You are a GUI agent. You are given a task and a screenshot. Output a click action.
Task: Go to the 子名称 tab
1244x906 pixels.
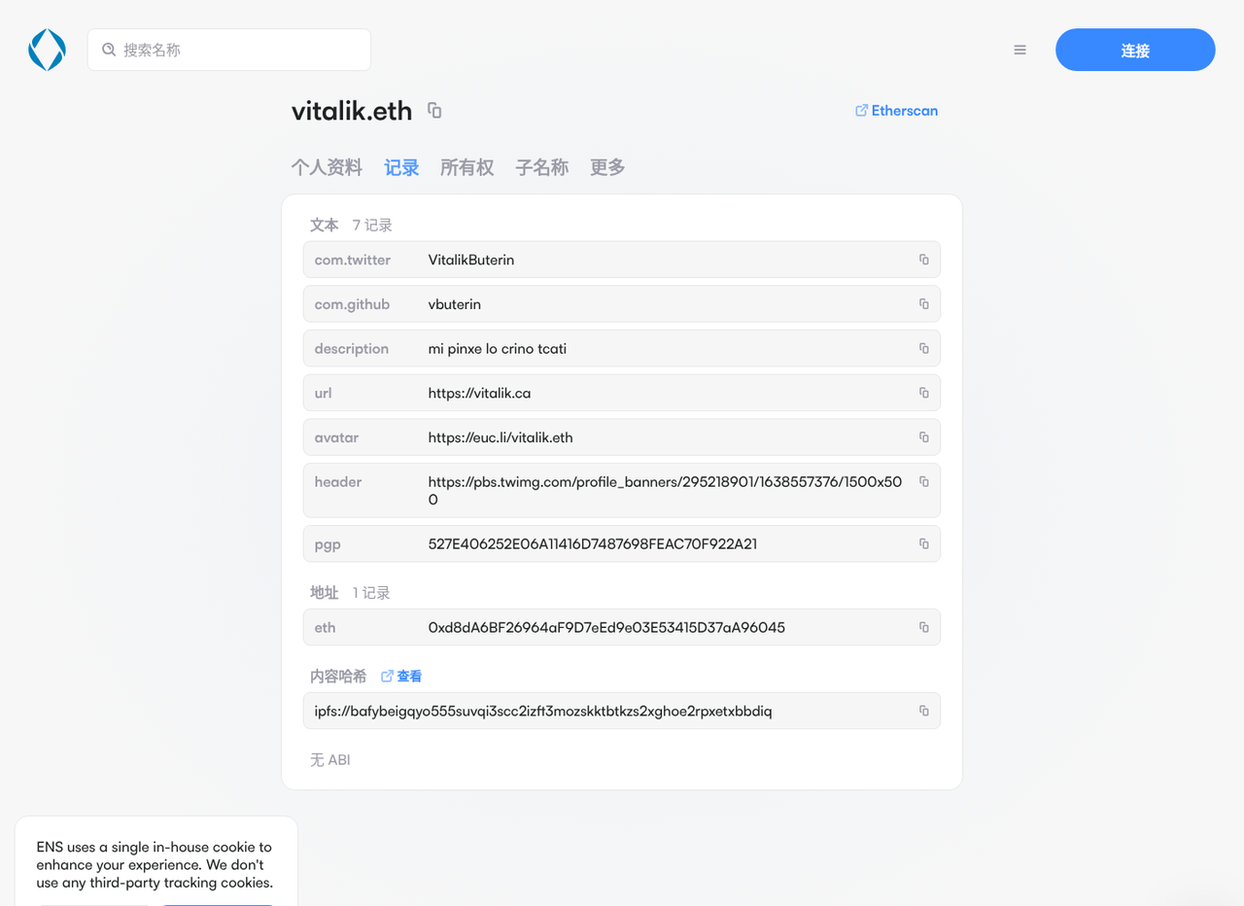[542, 167]
